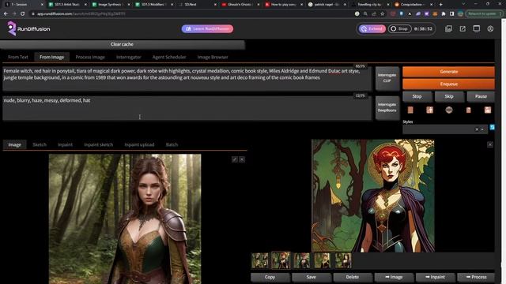Send output to Image with arrow button

coord(394,277)
